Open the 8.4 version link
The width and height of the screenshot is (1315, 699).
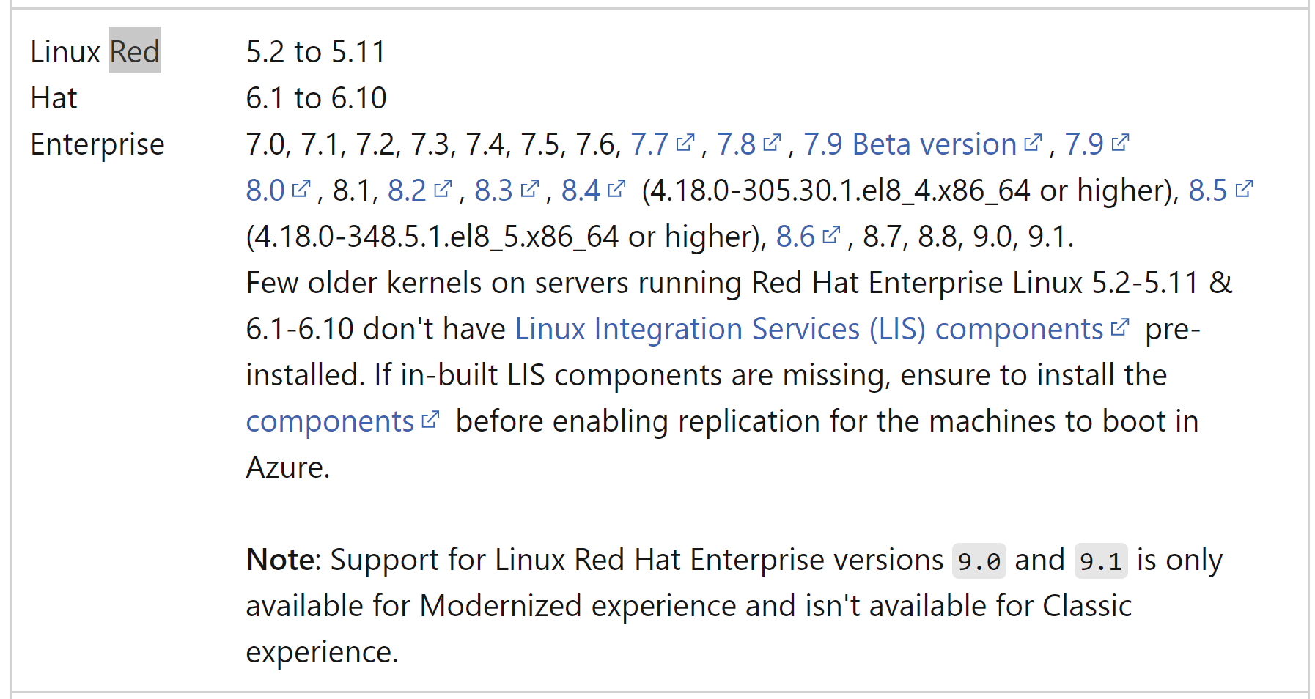593,191
